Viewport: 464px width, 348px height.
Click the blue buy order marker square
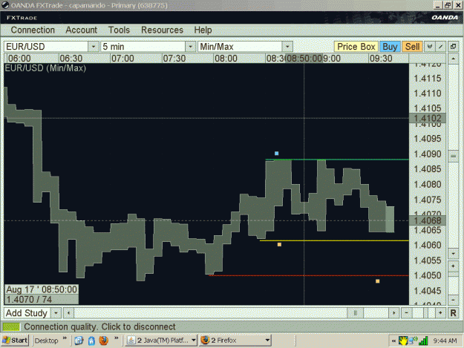pos(276,153)
